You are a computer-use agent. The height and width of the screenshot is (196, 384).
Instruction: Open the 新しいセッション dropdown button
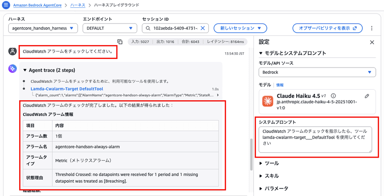tap(240, 28)
